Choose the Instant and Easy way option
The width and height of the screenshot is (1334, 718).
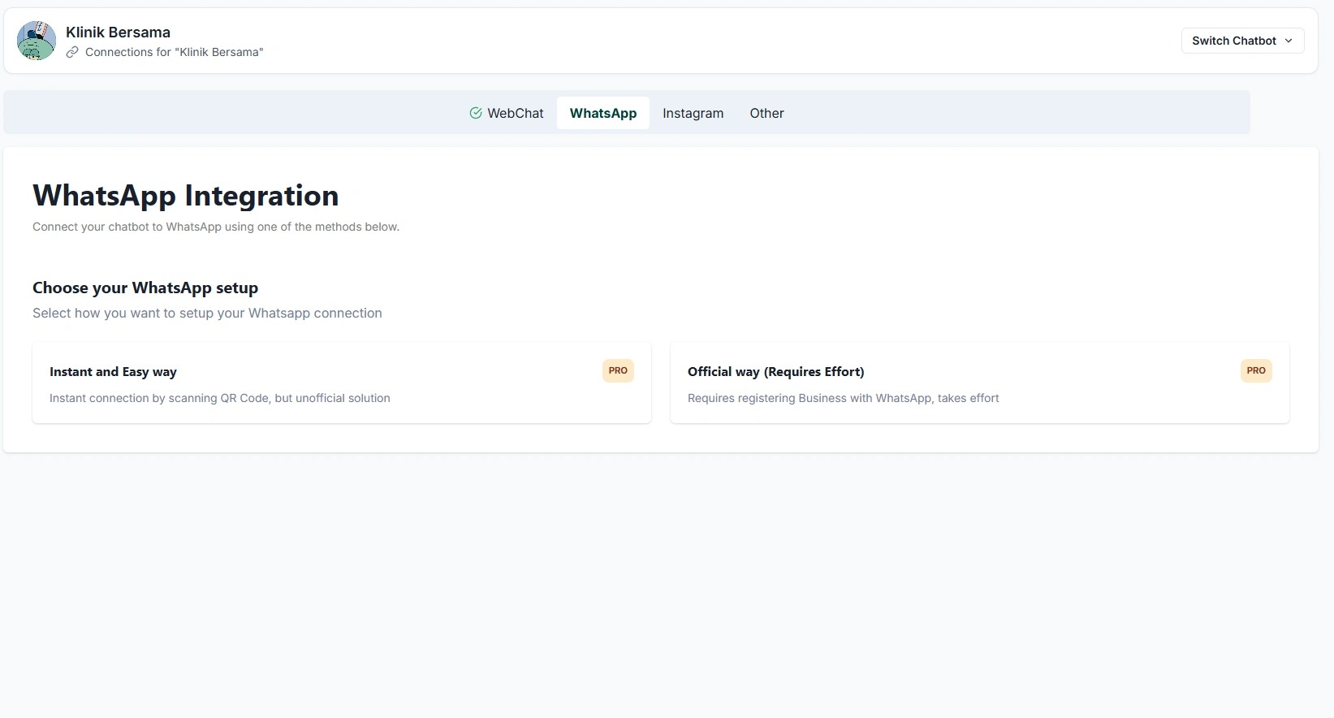click(x=341, y=383)
